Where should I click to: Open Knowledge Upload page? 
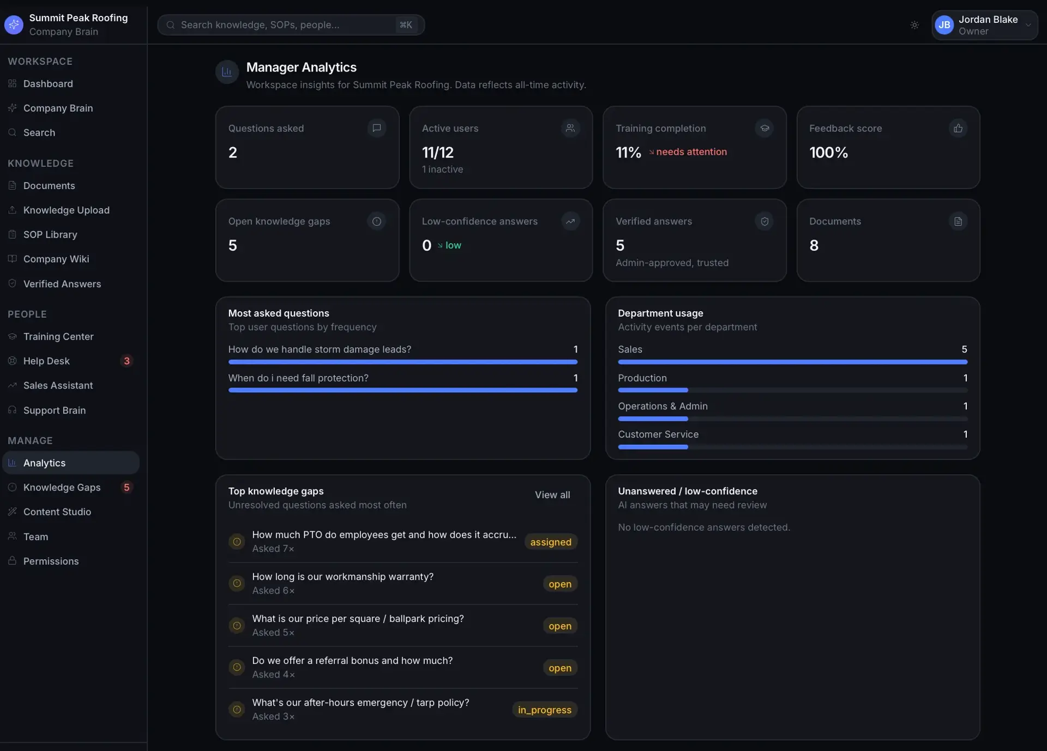(71, 210)
